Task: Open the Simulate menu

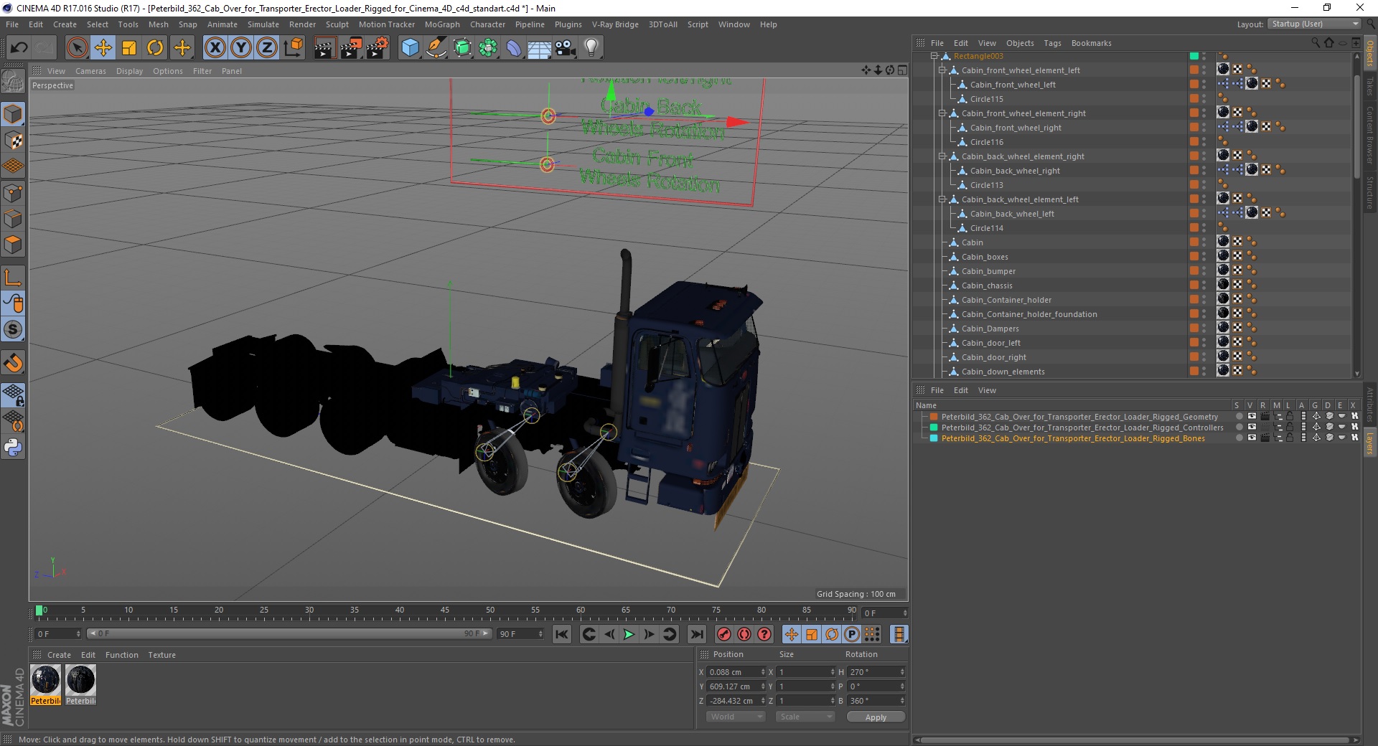Action: [263, 24]
